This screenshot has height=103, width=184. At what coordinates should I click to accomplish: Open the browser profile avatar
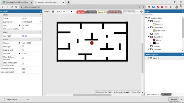coord(177,7)
